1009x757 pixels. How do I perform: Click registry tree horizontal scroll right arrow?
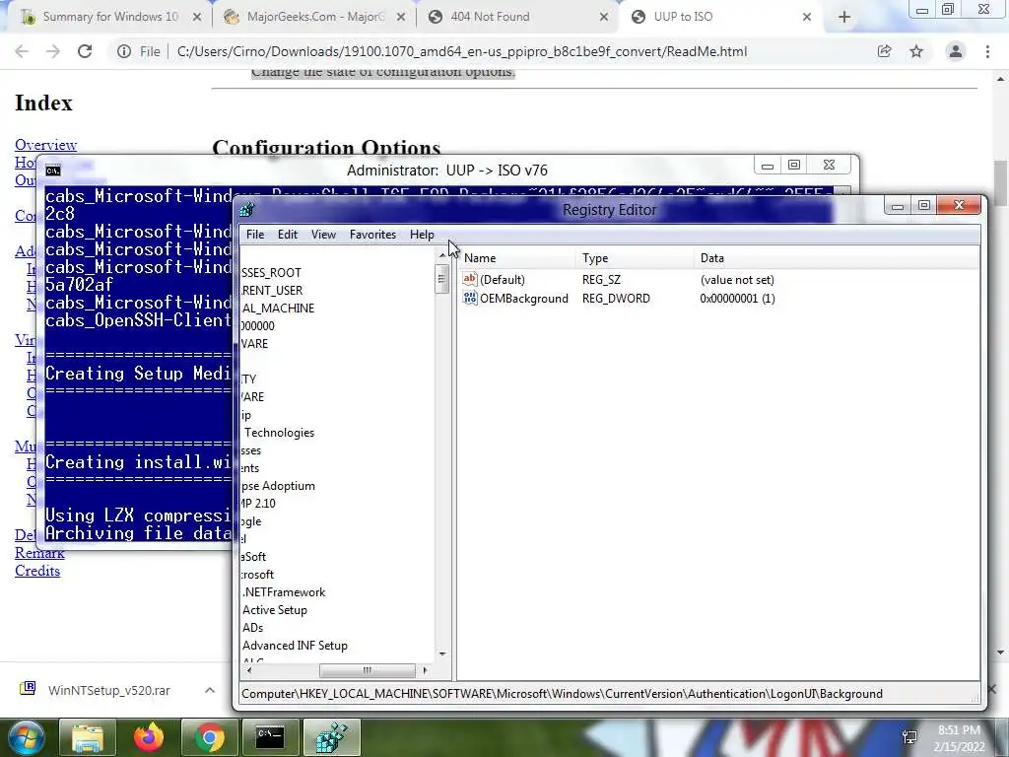tap(425, 670)
